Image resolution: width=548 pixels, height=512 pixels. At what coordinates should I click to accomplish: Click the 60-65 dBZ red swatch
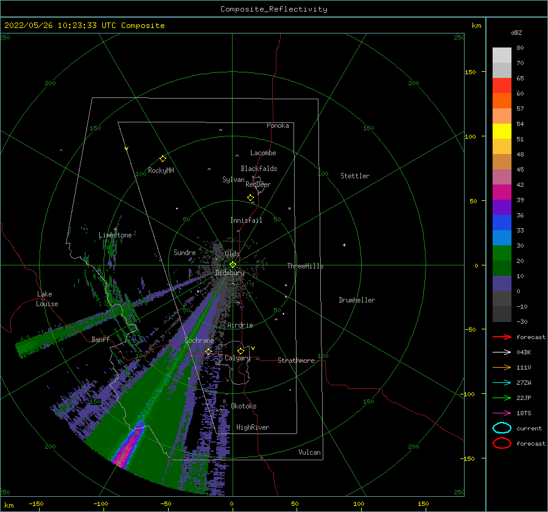pyautogui.click(x=502, y=86)
